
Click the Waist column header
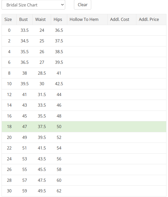pos(40,19)
